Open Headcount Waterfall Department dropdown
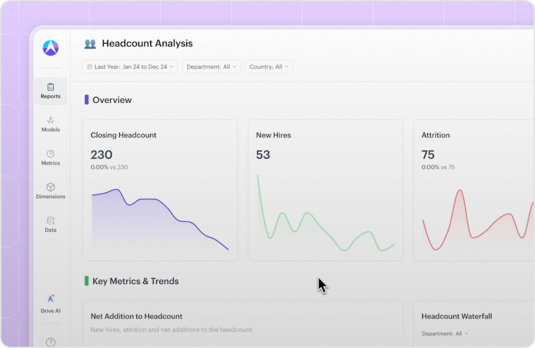This screenshot has height=348, width=535. 445,333
